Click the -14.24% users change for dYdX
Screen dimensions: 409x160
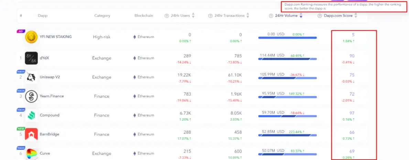click(x=184, y=62)
